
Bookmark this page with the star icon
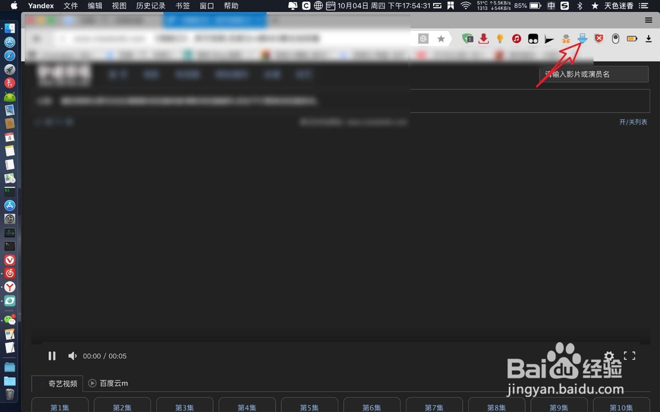441,39
